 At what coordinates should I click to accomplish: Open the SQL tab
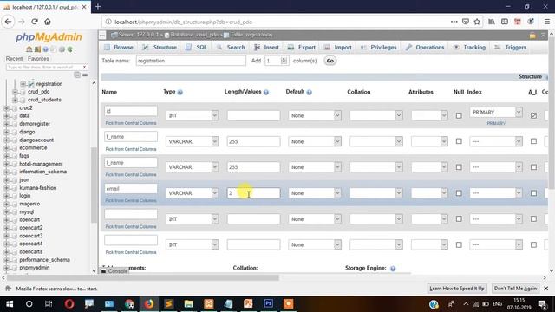pyautogui.click(x=196, y=48)
